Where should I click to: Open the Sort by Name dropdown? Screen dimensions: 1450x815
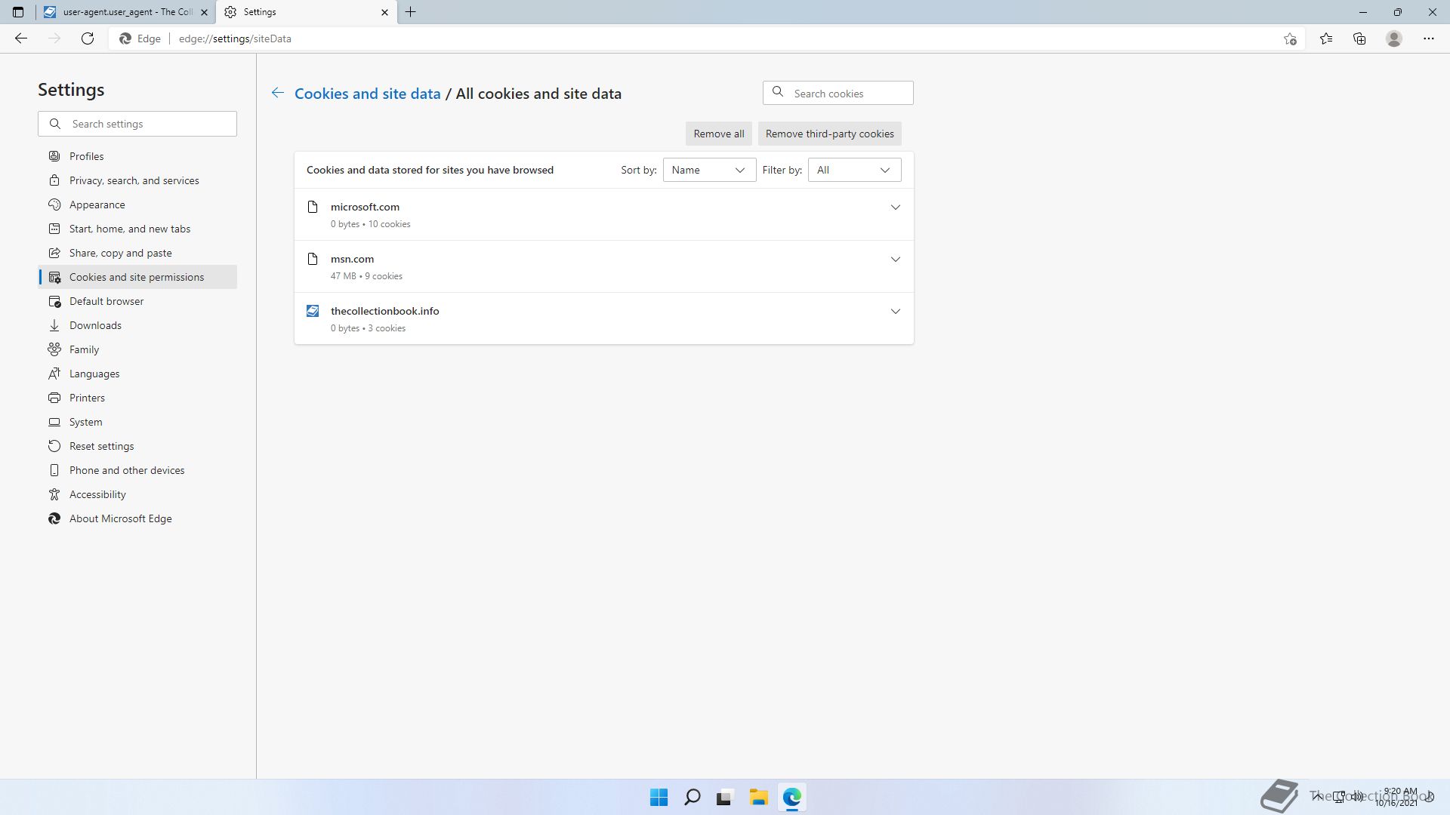[x=709, y=170]
